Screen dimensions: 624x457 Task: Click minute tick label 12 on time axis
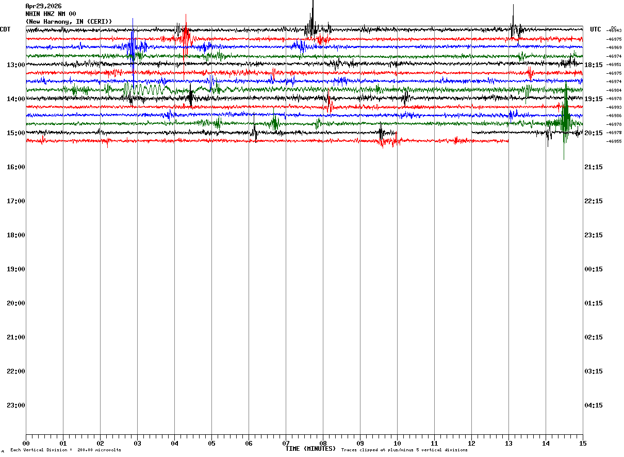coord(471,443)
